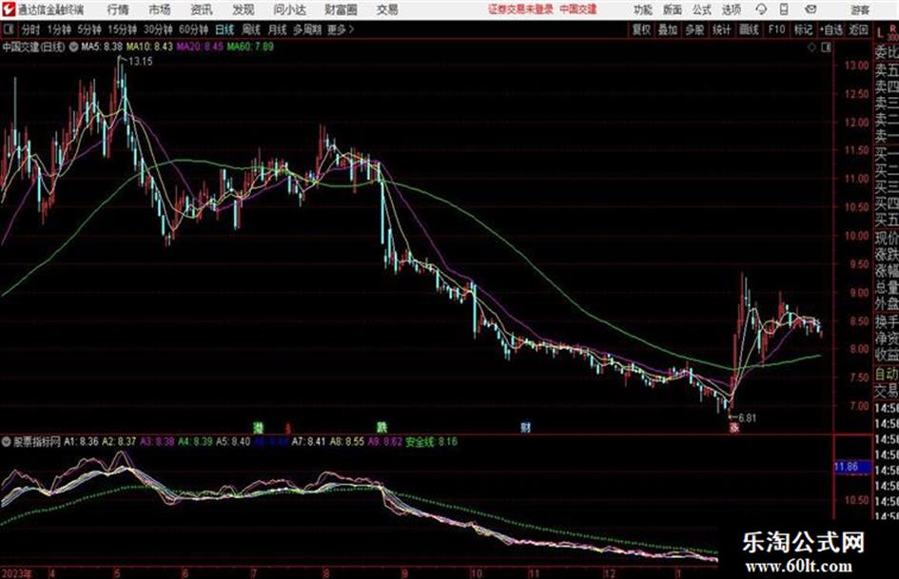Click the MA5: 8.38 indicator value
The height and width of the screenshot is (579, 899).
tap(102, 47)
